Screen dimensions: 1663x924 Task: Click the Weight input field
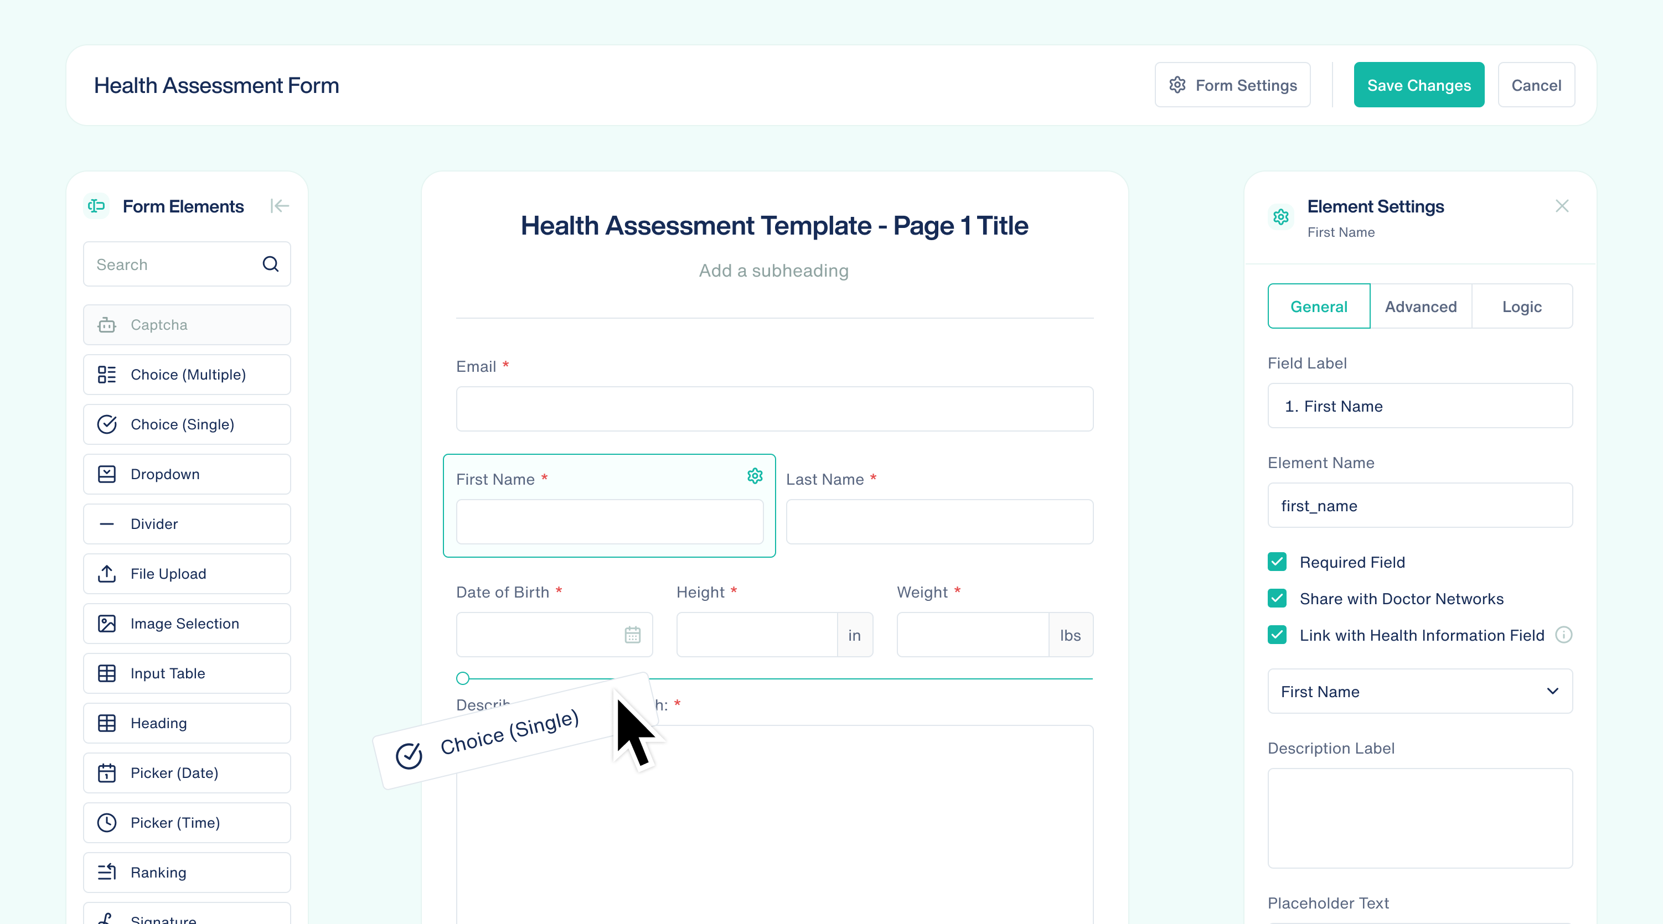[x=973, y=635]
